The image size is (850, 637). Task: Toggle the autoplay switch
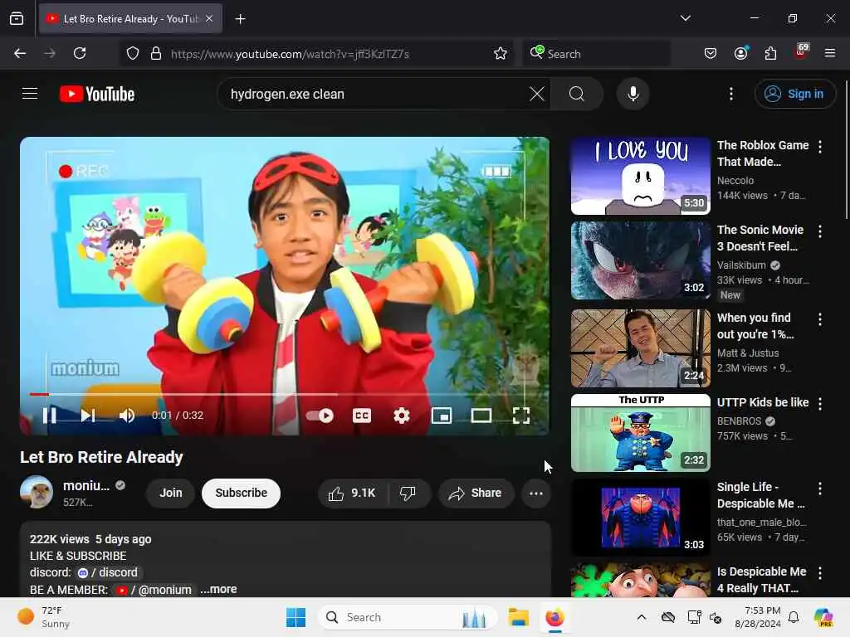coord(320,416)
